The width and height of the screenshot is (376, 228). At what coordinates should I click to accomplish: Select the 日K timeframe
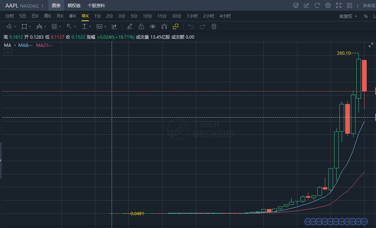pyautogui.click(x=35, y=16)
